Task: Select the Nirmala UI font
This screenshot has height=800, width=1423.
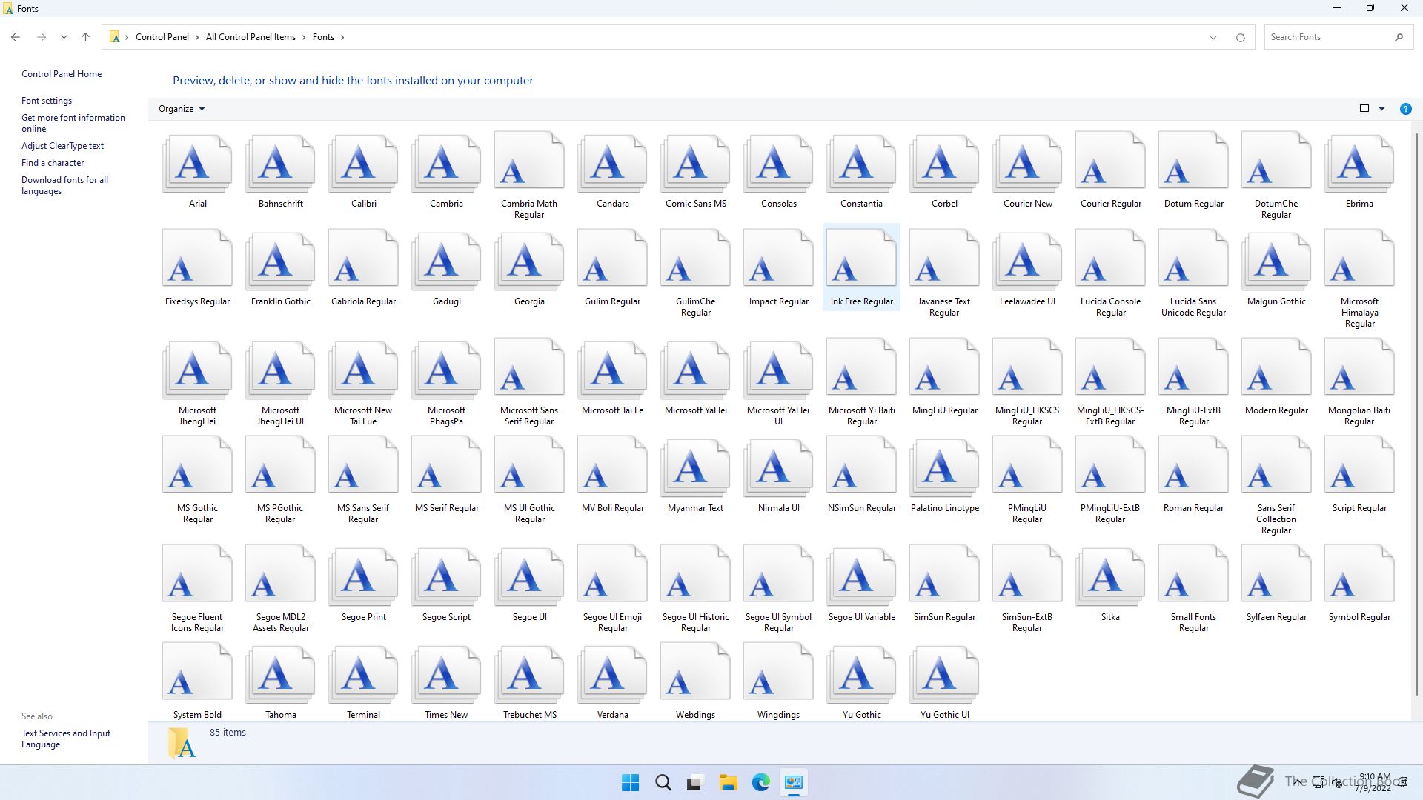Action: (778, 476)
